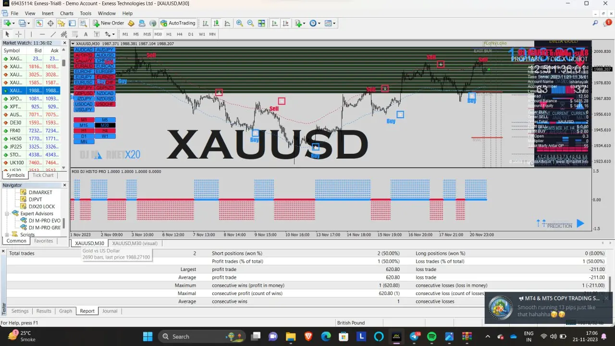Open the Journal tab in the Tester
The image size is (615, 346).
pos(110,311)
